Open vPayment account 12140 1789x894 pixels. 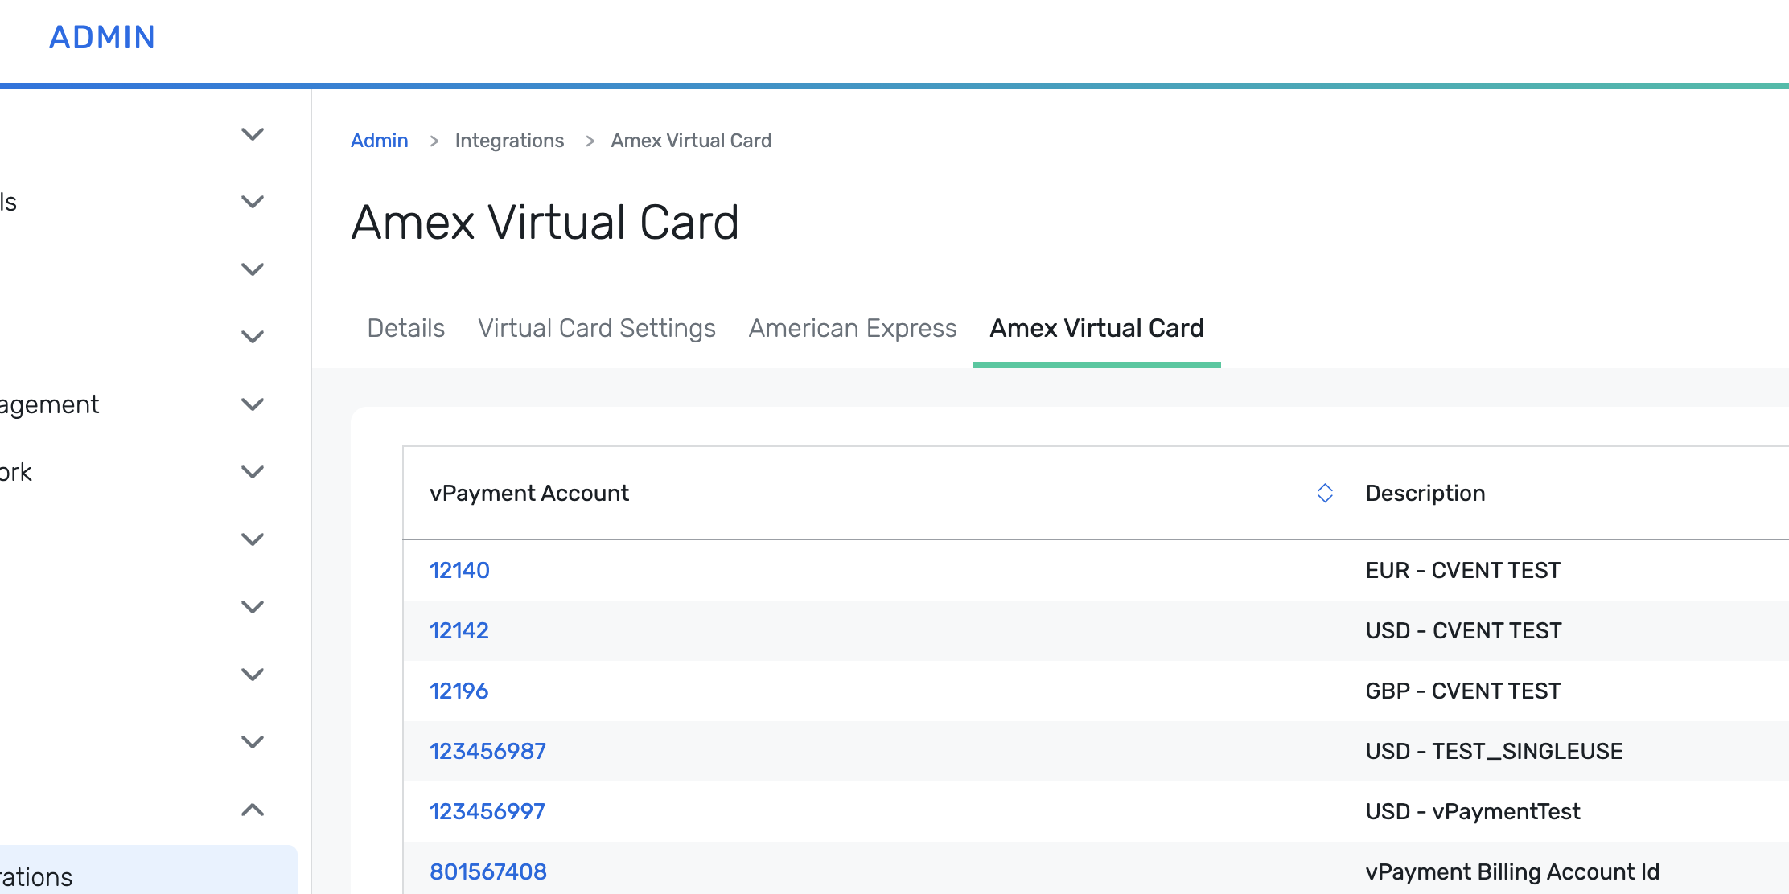[x=459, y=570]
